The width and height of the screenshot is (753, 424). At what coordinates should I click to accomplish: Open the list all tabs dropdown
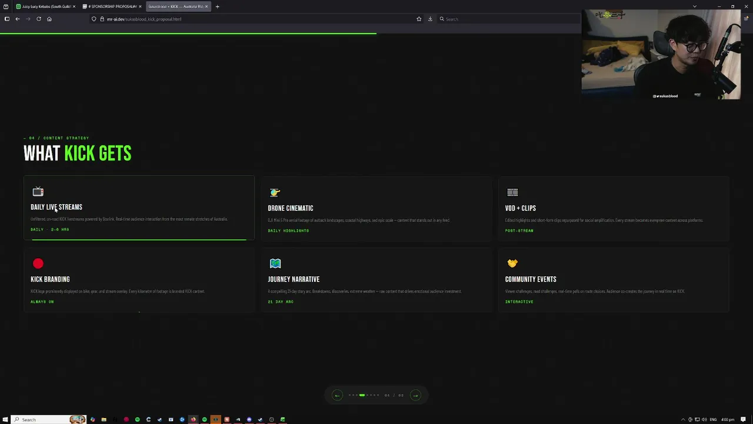click(x=695, y=6)
